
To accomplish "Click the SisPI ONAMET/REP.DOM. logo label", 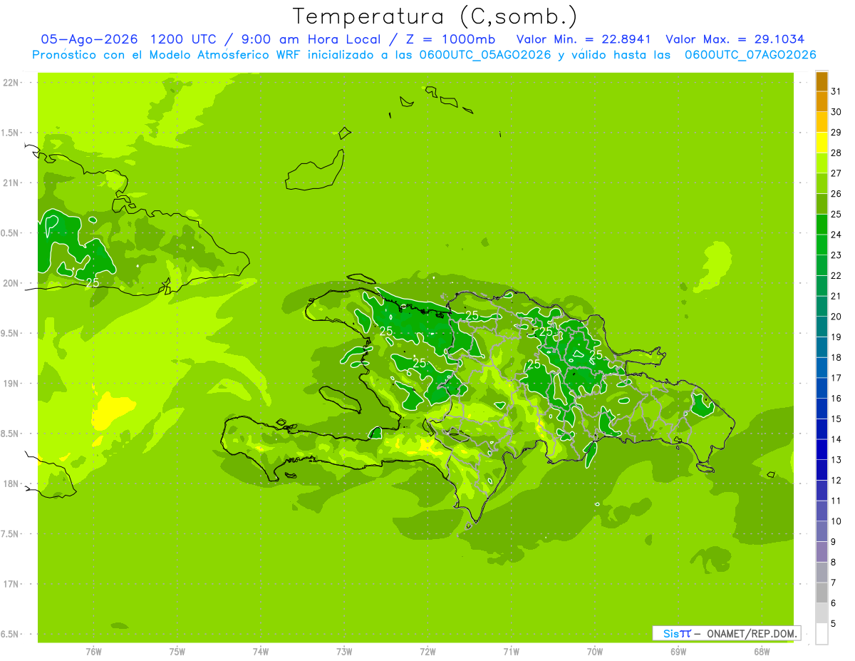I will [726, 633].
